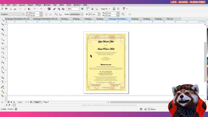Expand document palette flyout arrow

click(6, 105)
